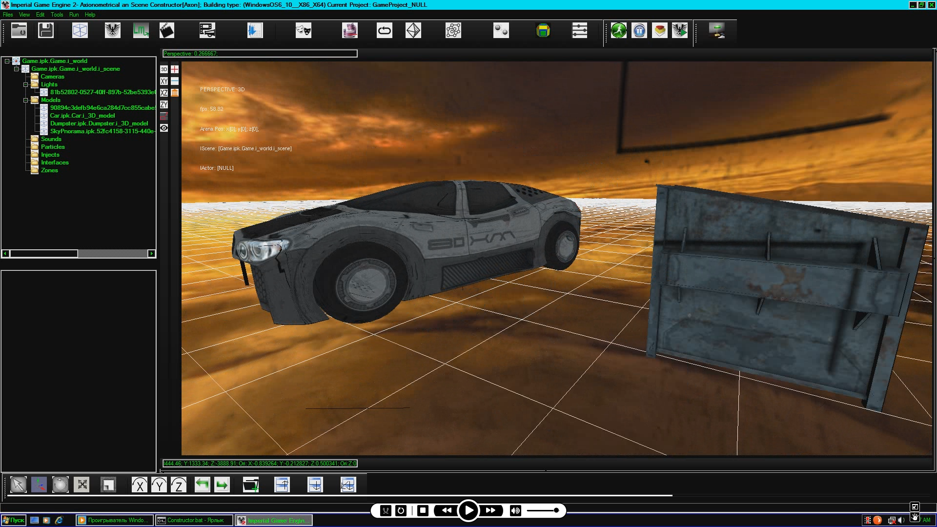Switch viewport to XZ view
The height and width of the screenshot is (527, 937).
click(x=164, y=93)
